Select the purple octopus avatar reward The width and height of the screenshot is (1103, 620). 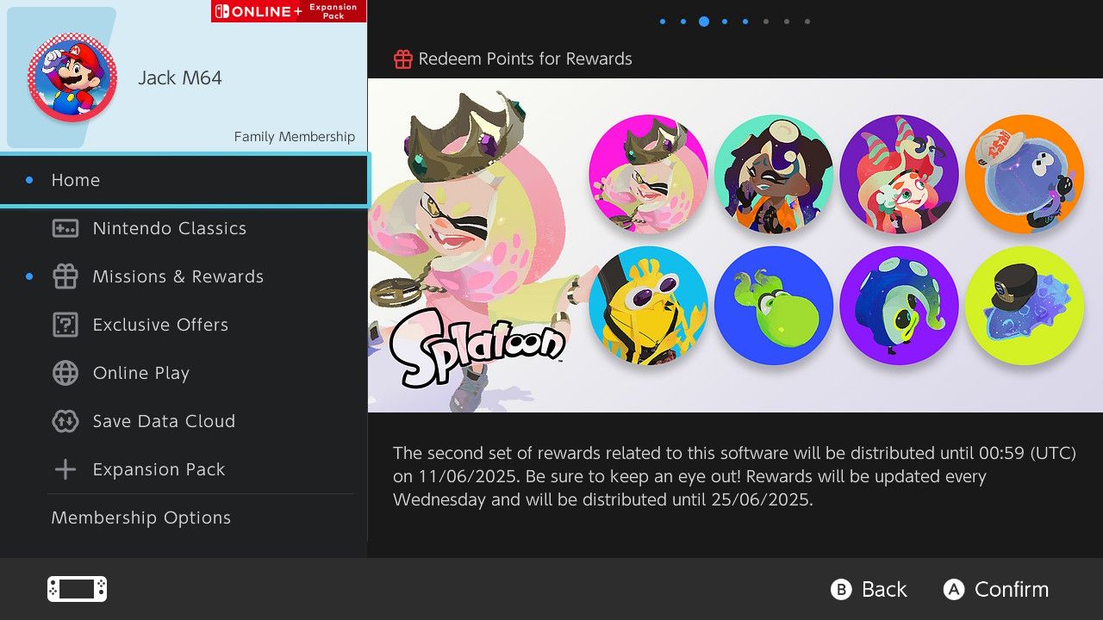click(x=899, y=304)
